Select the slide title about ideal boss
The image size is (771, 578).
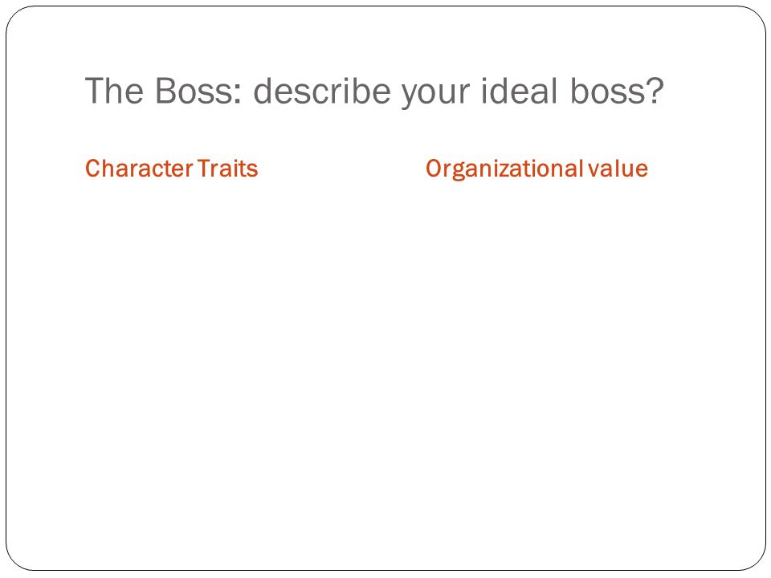(374, 92)
